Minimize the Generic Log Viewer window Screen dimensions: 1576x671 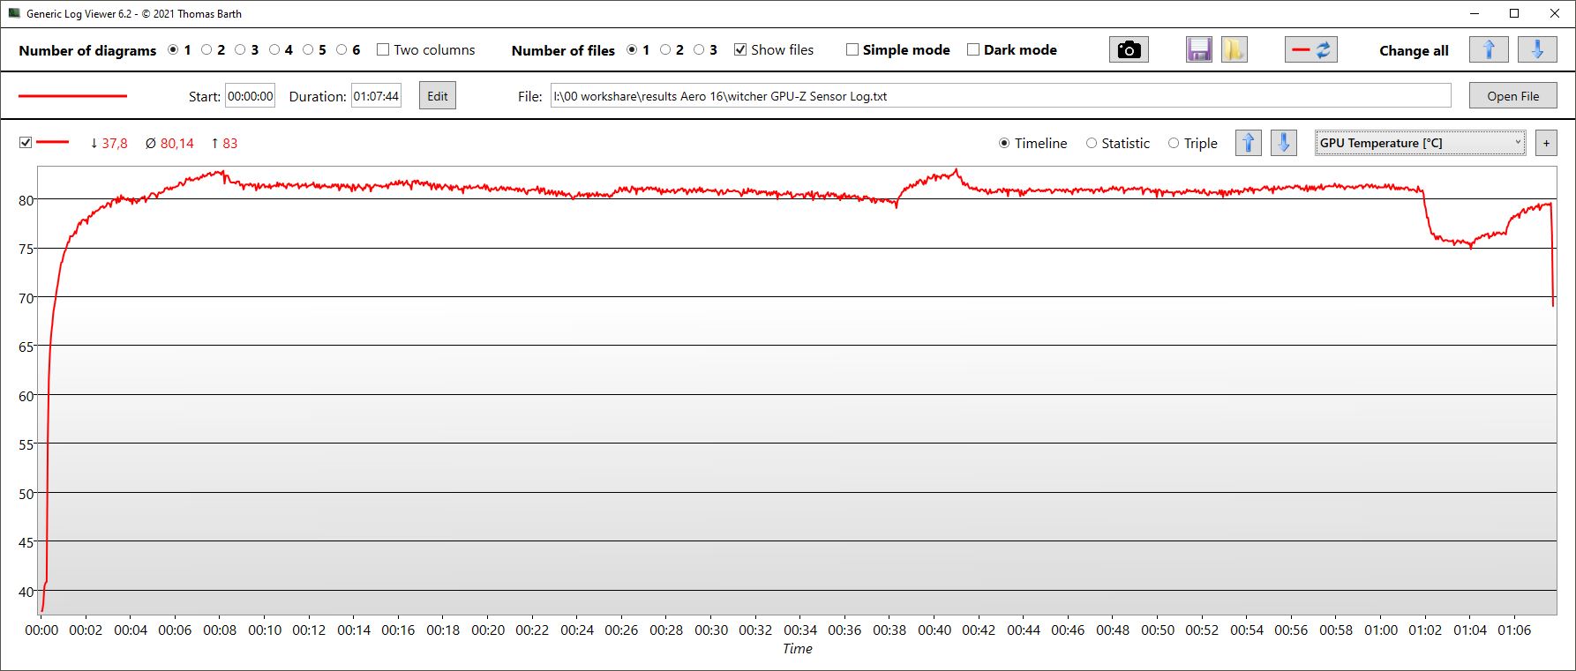(1475, 13)
